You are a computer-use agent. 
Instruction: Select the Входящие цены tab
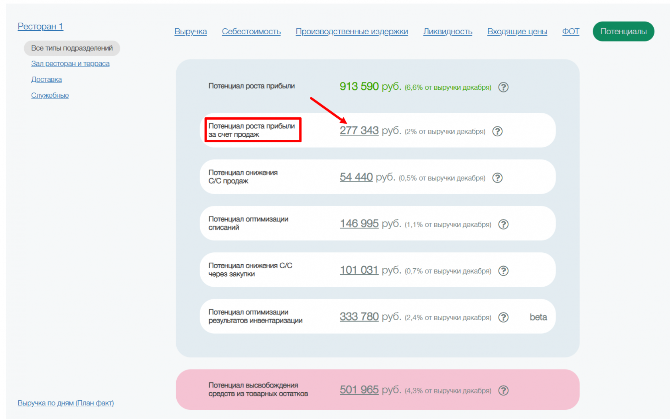pyautogui.click(x=517, y=31)
